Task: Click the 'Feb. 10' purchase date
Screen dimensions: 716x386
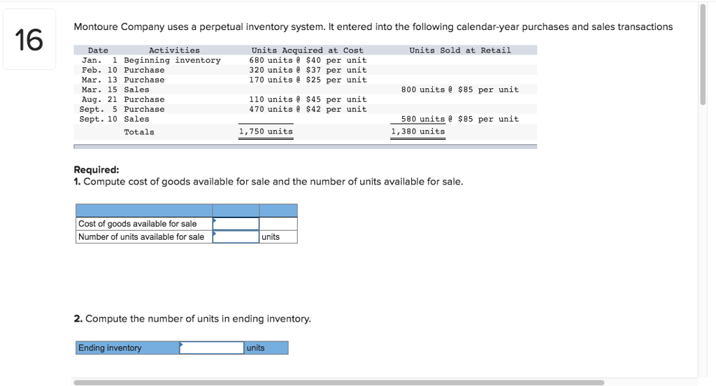Action: click(x=99, y=70)
